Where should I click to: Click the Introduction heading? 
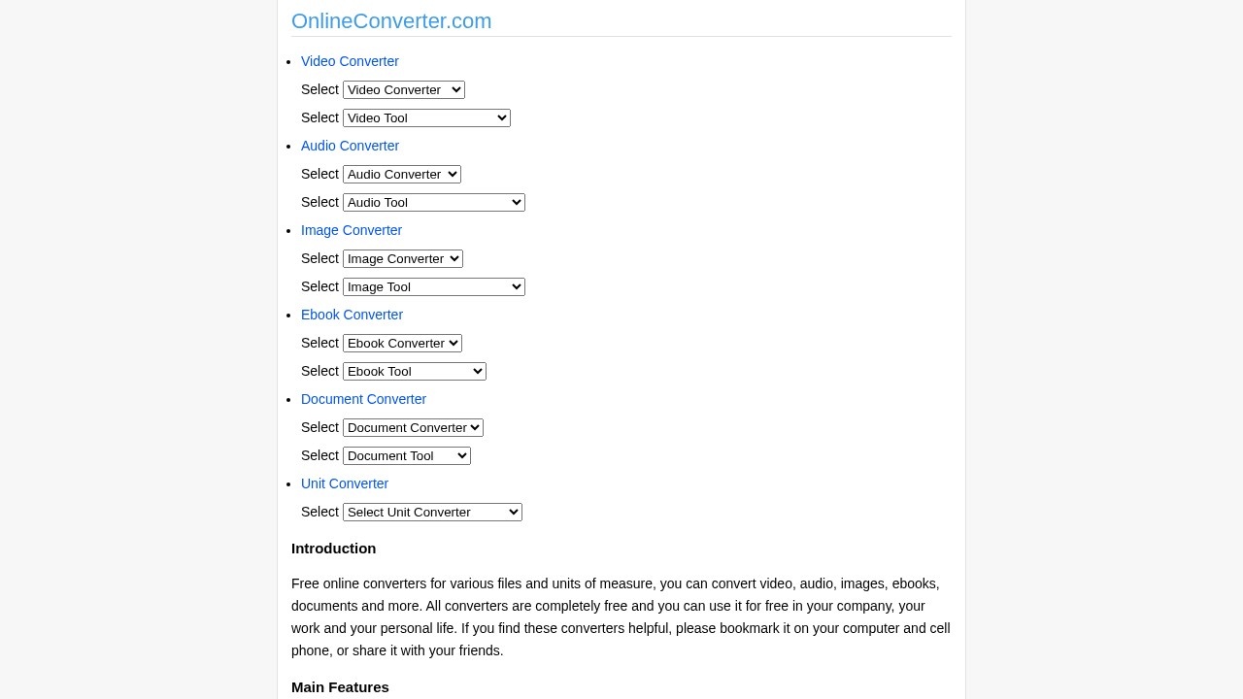pyautogui.click(x=333, y=549)
